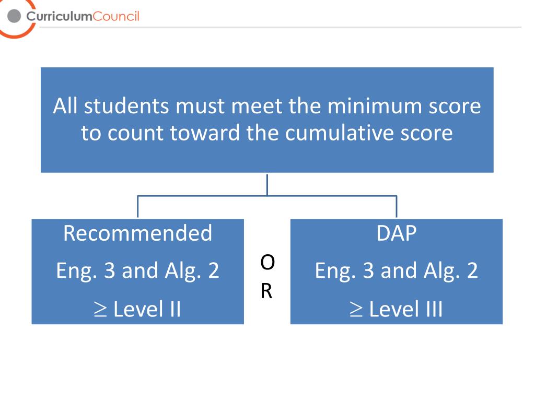Click the 'Recommended' title text

coord(137,233)
